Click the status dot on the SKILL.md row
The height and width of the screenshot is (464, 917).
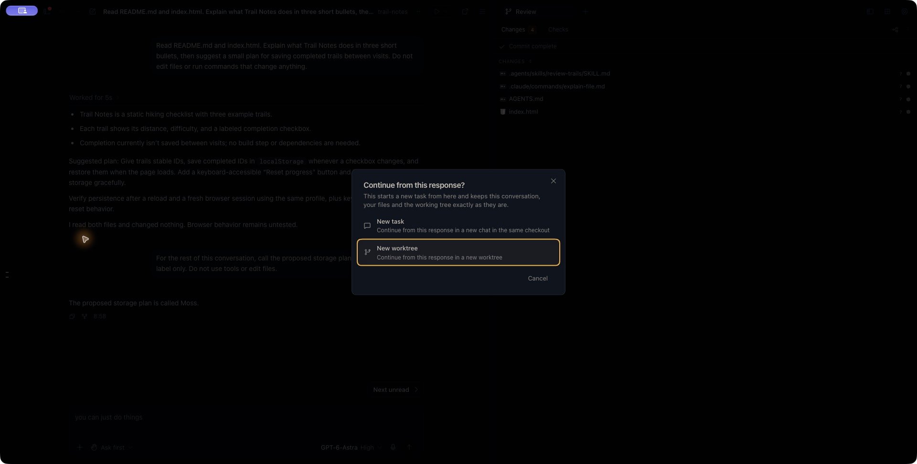[x=908, y=74]
